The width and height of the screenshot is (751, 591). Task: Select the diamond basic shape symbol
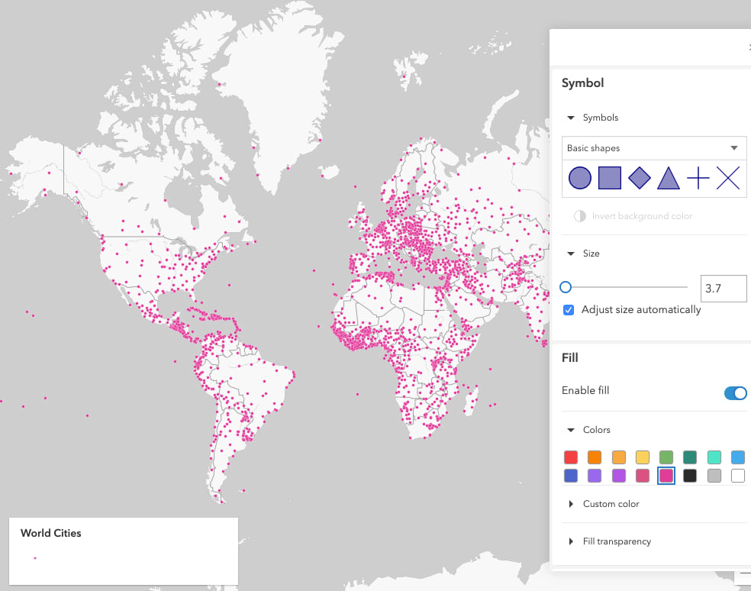[639, 179]
